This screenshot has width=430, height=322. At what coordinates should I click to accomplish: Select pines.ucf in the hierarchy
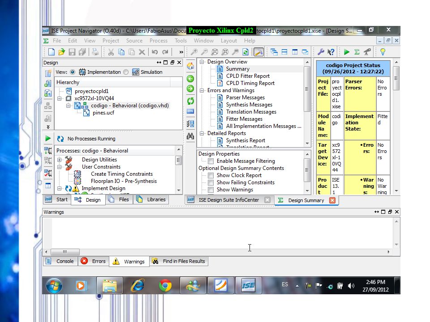[103, 113]
